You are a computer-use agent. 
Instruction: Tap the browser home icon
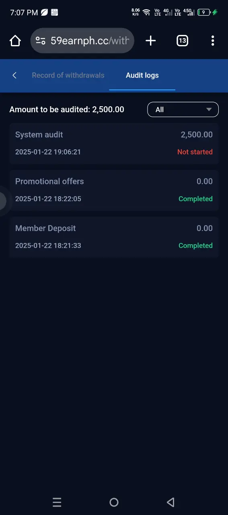point(15,41)
